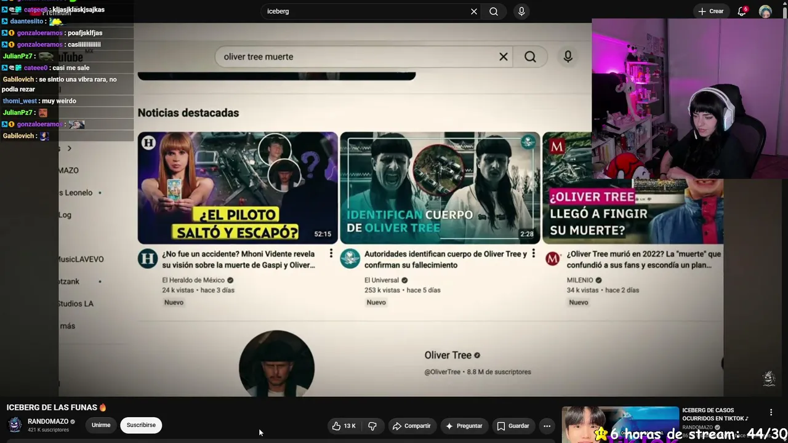This screenshot has width=788, height=443.
Task: Open the title "¿No fue un accidente? Mhoni Vidente revela"
Action: pos(239,259)
